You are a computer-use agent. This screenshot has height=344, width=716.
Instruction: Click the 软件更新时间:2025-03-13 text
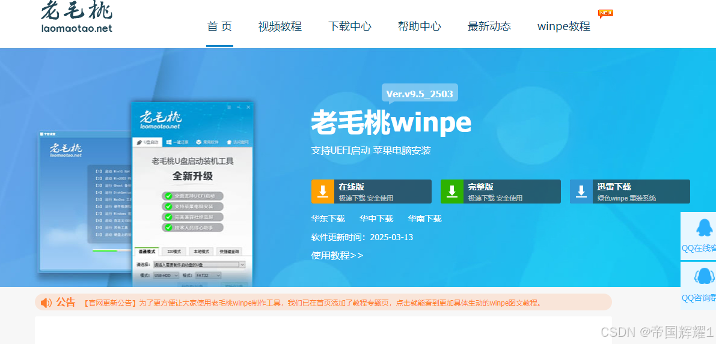pyautogui.click(x=362, y=237)
